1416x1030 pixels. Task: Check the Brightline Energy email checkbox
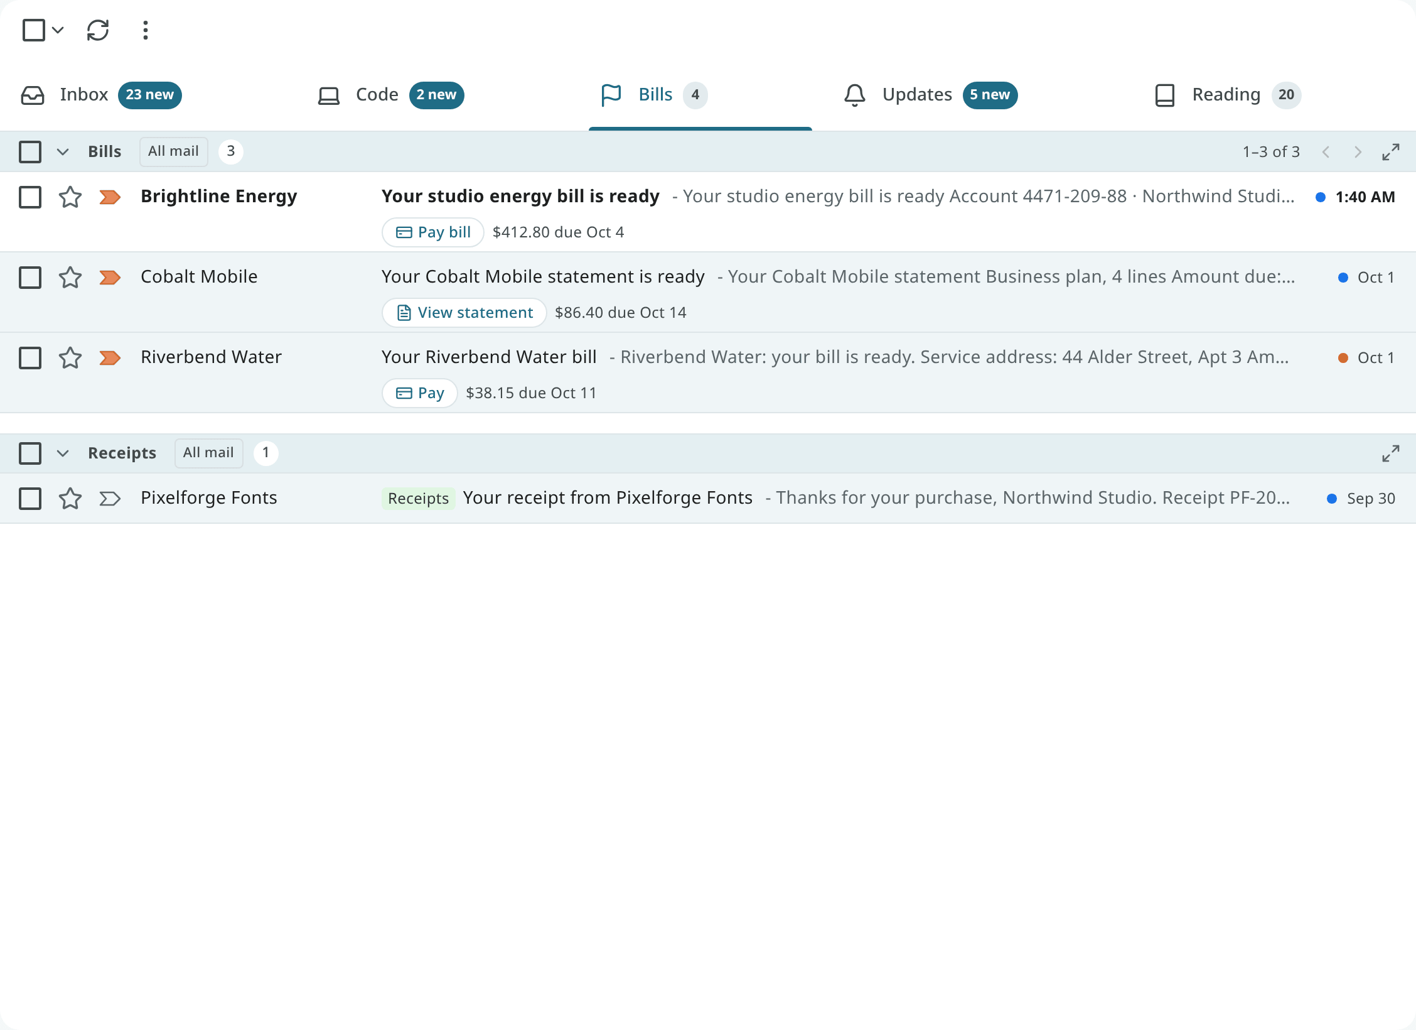tap(30, 197)
